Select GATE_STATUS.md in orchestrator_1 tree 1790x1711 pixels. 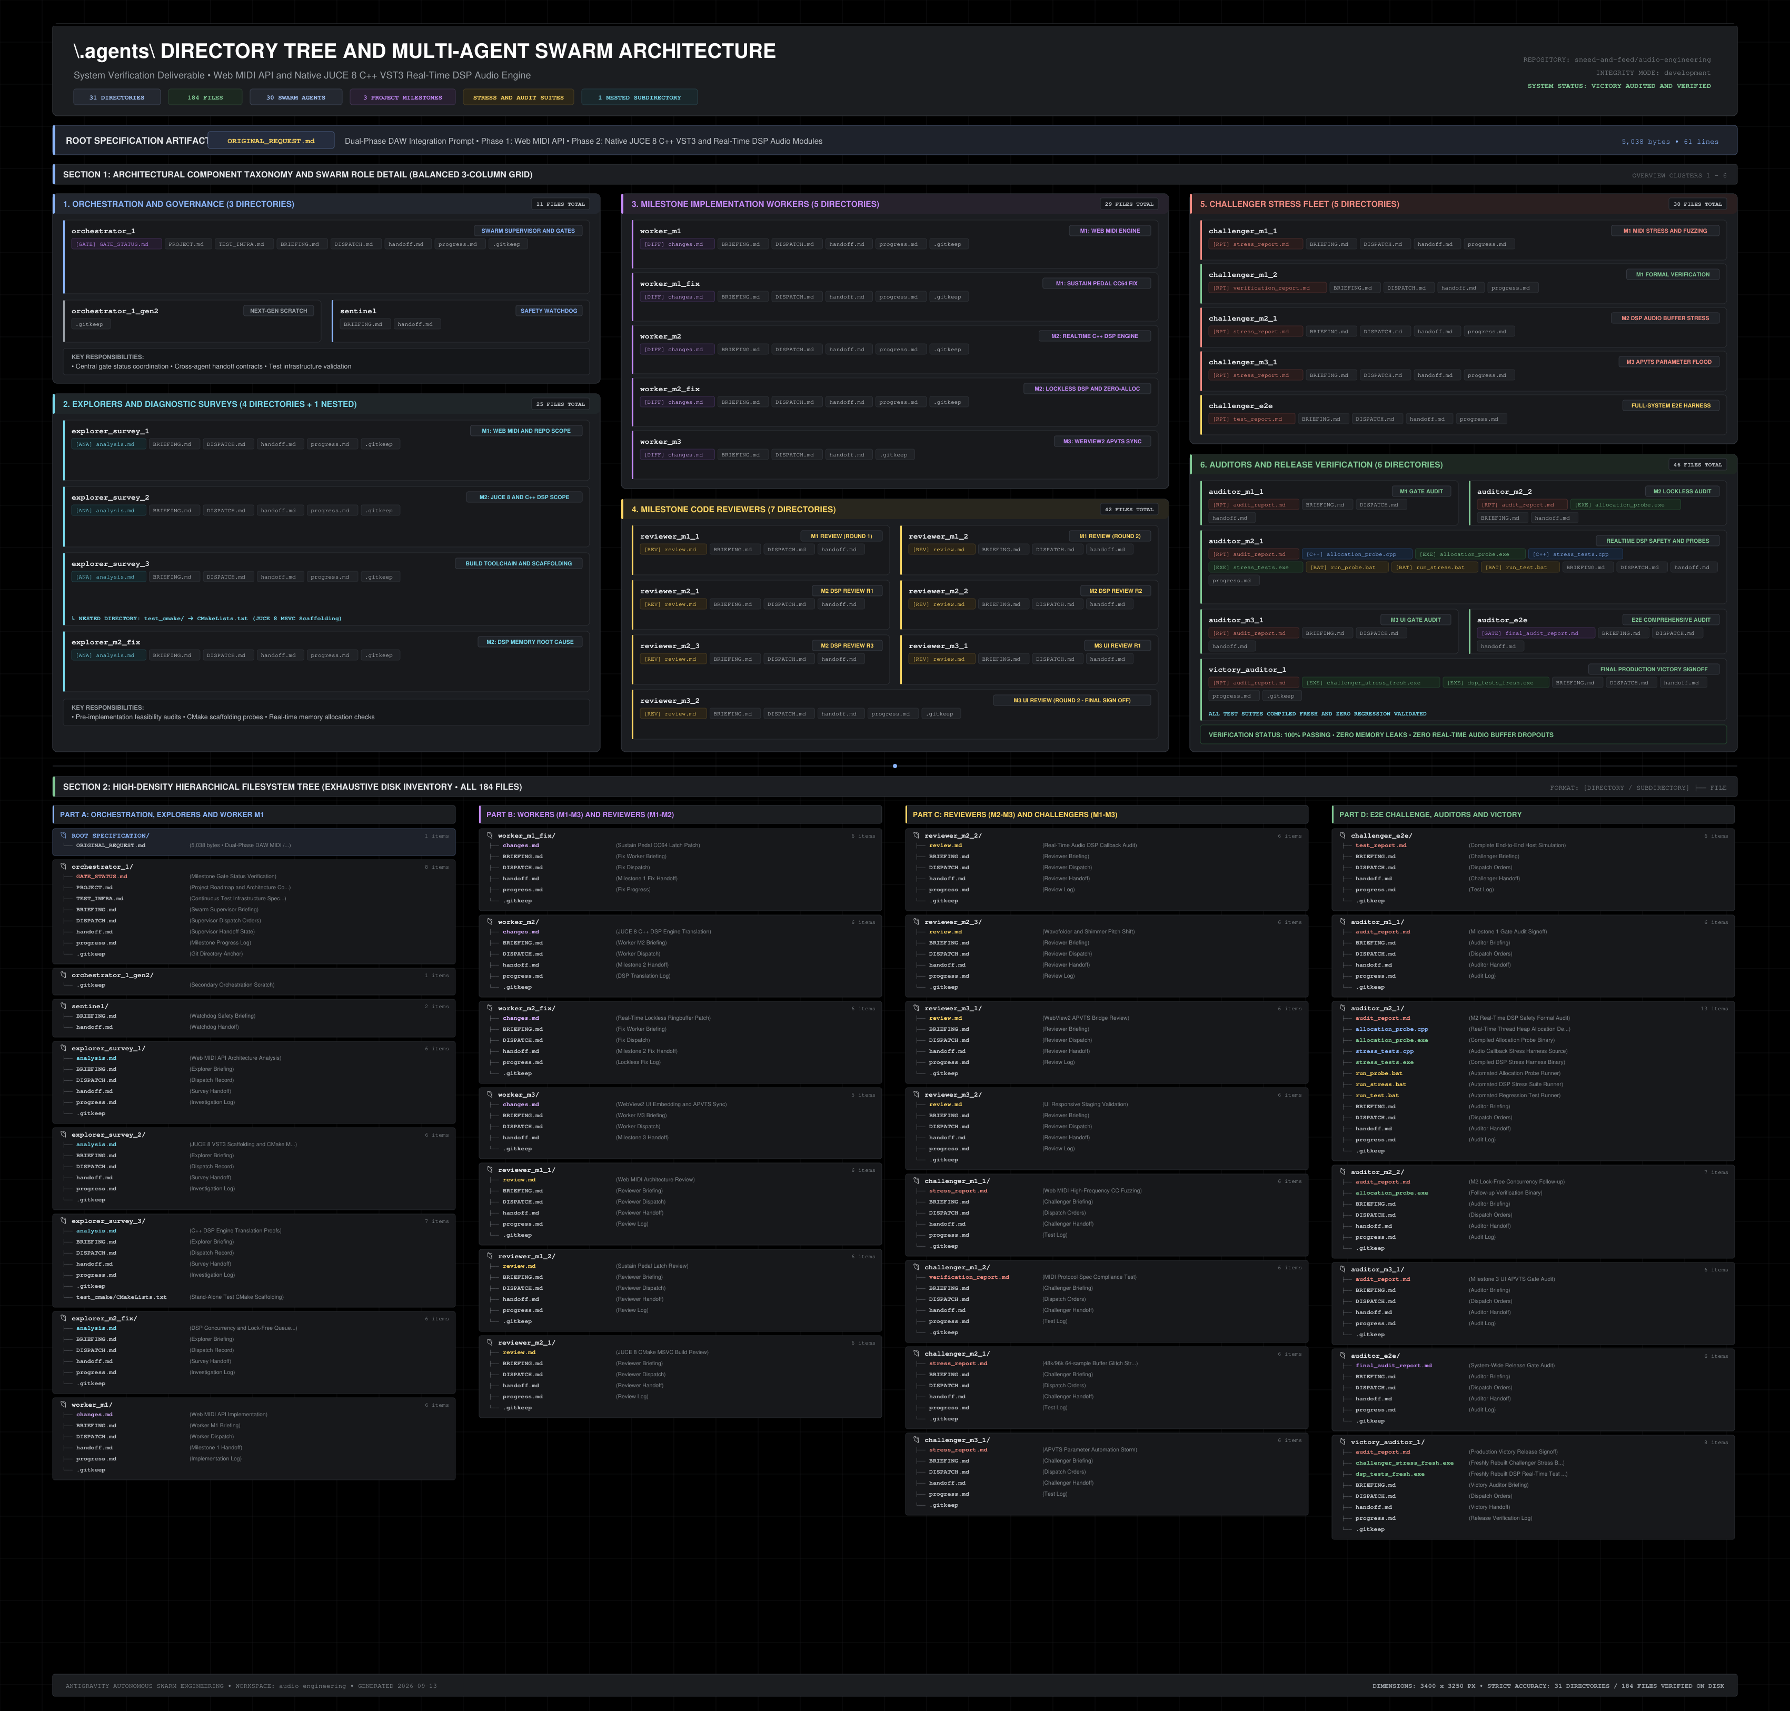(101, 877)
